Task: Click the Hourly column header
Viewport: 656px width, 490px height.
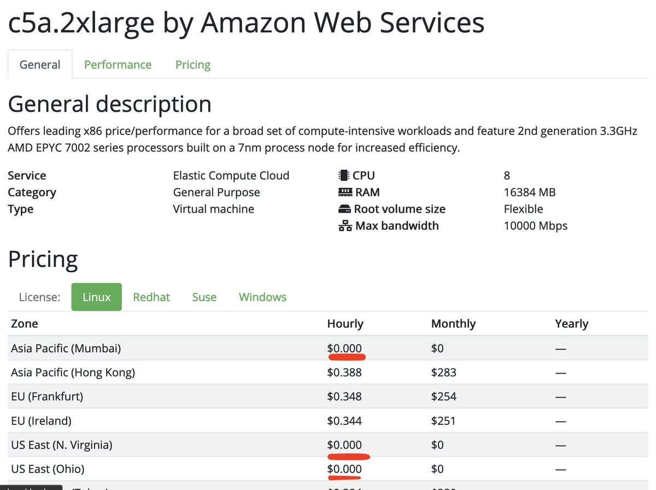Action: [345, 324]
